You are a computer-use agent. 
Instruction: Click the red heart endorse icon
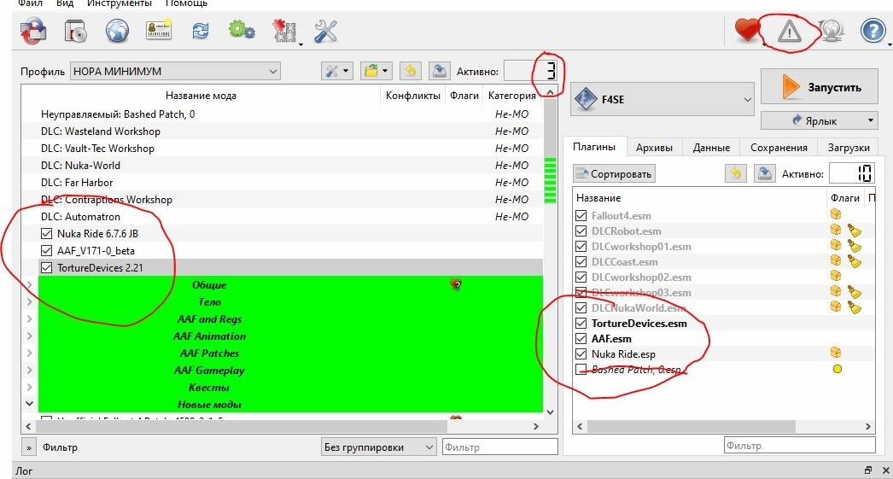(x=747, y=30)
